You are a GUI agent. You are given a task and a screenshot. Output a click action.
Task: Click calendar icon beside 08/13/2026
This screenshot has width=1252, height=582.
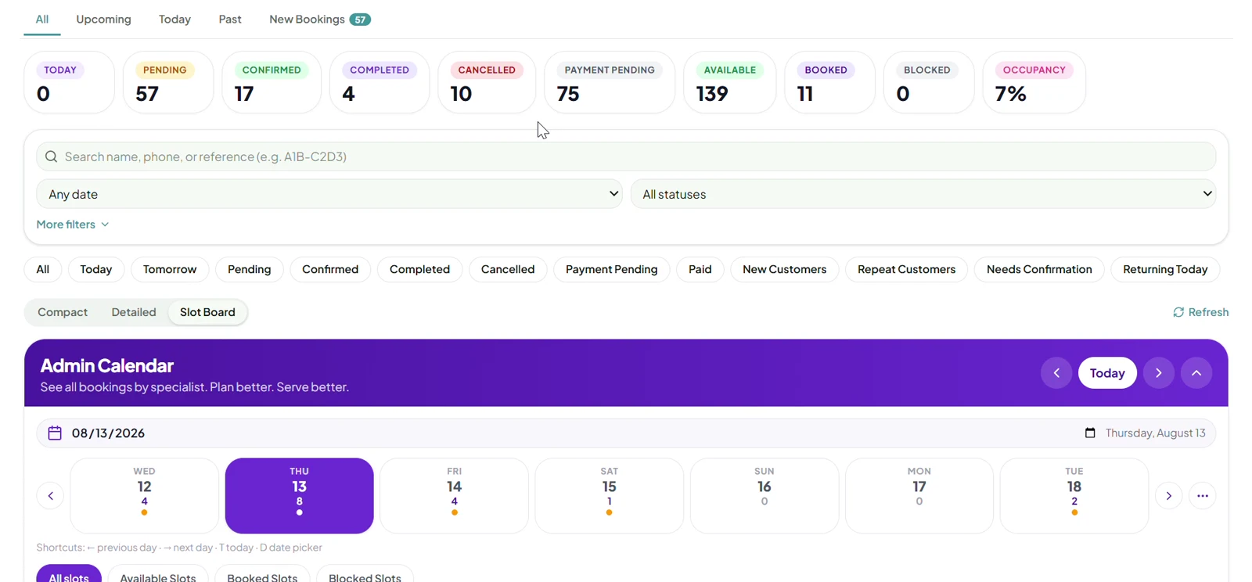coord(55,433)
